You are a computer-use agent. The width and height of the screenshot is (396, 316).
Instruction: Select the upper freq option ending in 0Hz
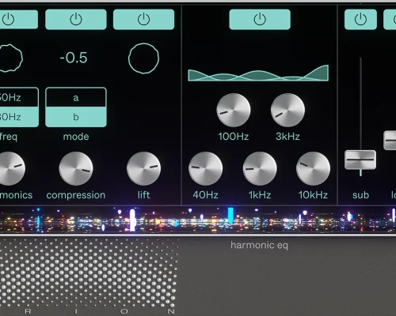(x=19, y=98)
